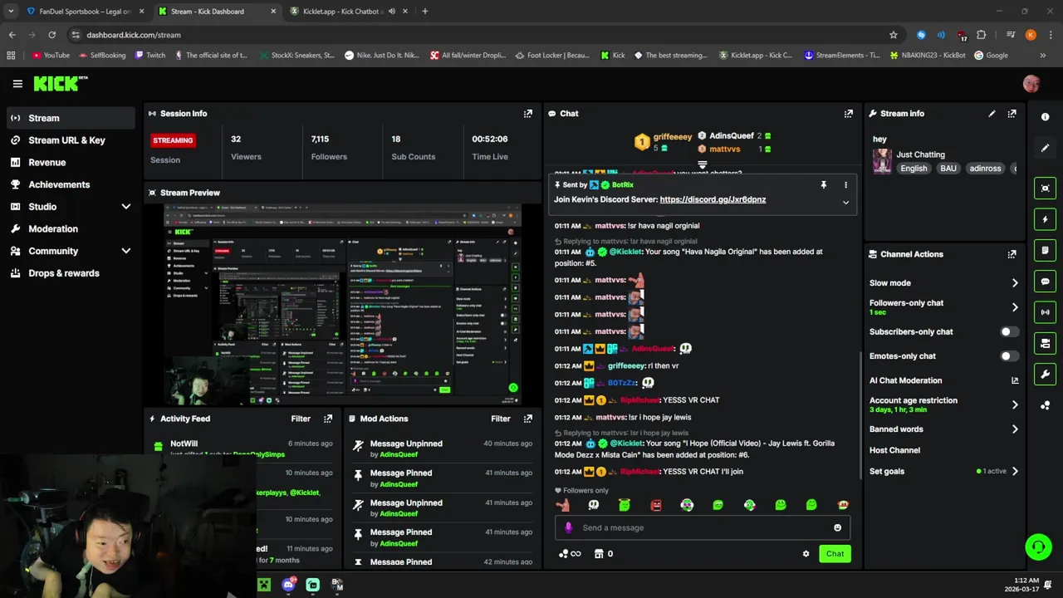Toggle Subscribers-only chat switch
Viewport: 1063px width, 598px height.
click(x=1009, y=332)
